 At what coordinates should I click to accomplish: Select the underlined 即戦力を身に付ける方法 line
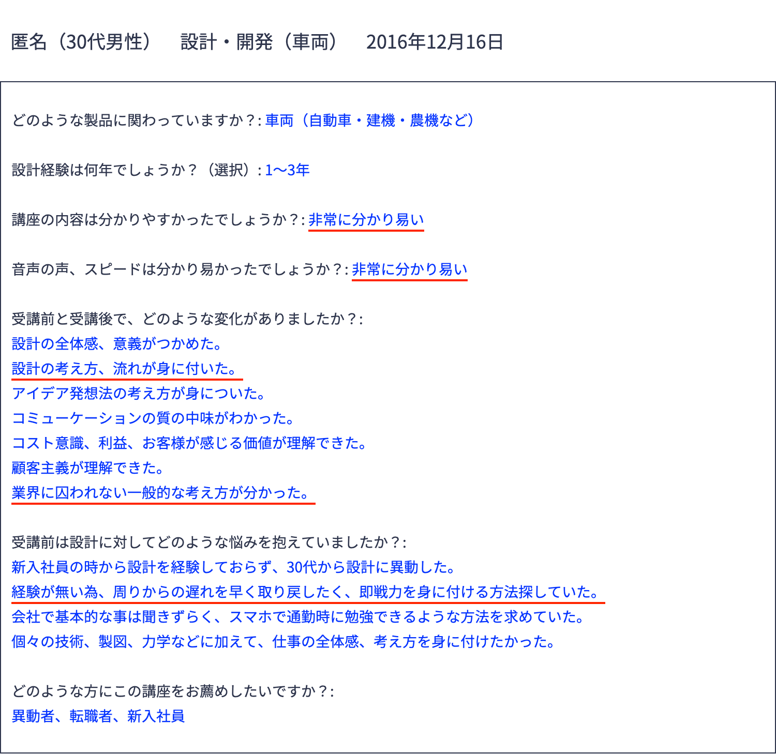[x=305, y=593]
